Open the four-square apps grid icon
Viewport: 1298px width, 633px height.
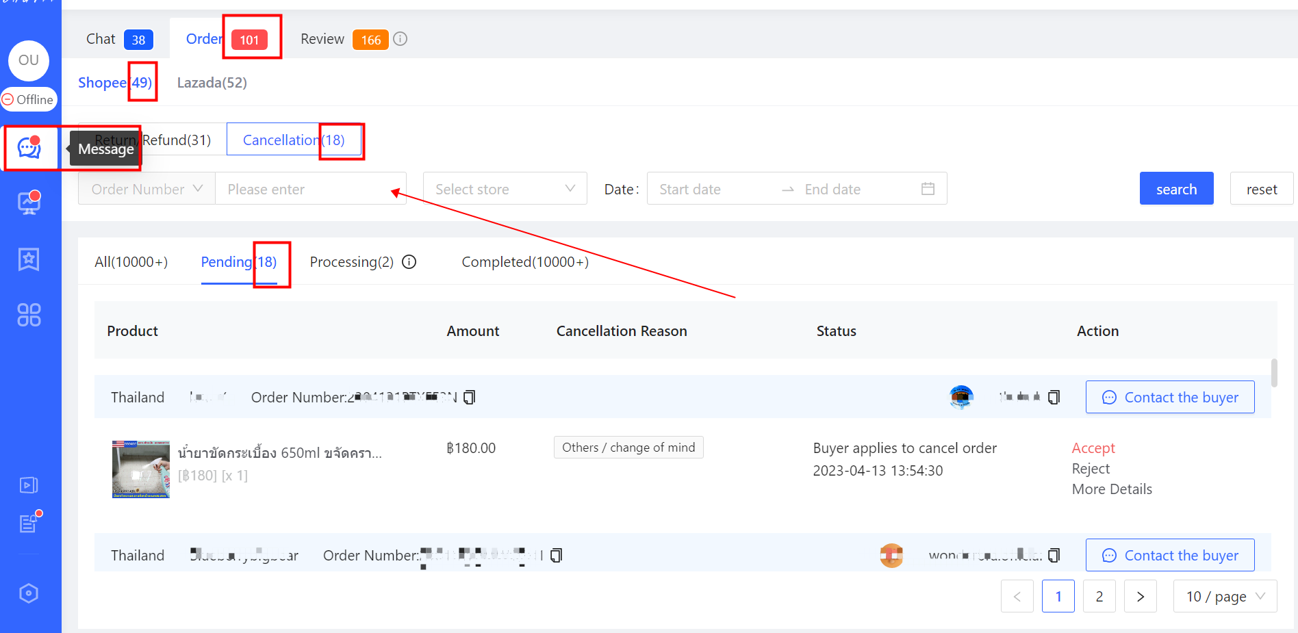tap(29, 315)
